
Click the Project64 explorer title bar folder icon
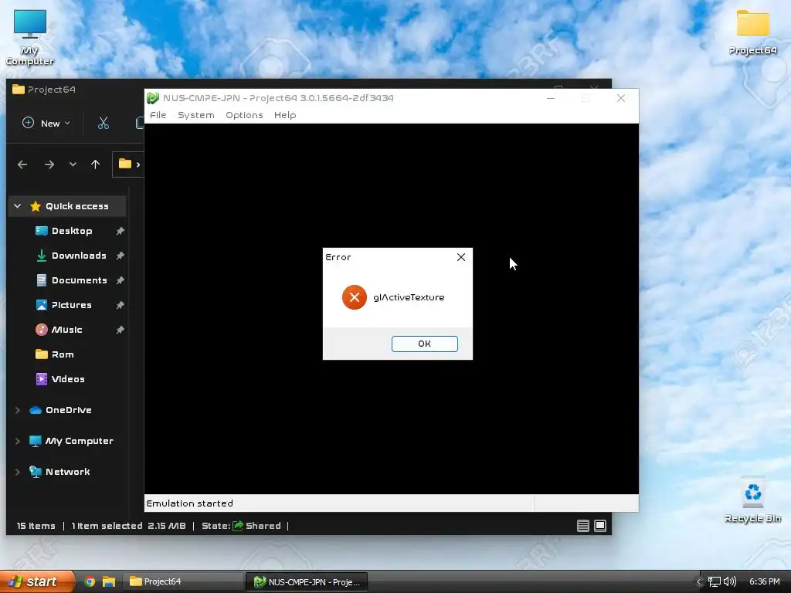[x=19, y=90]
